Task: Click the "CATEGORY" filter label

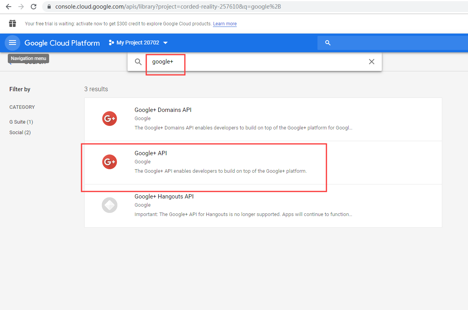Action: pos(22,107)
